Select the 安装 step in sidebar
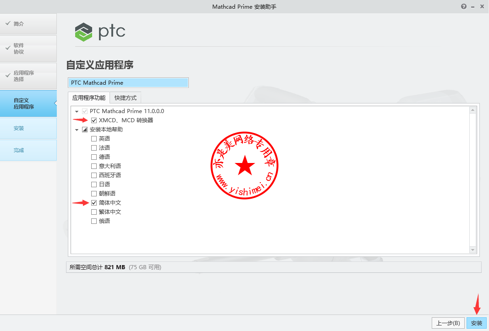 (28, 128)
